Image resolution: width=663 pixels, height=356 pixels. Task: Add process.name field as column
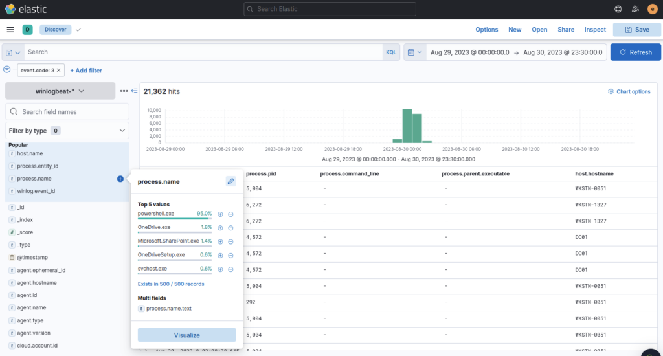coord(120,179)
